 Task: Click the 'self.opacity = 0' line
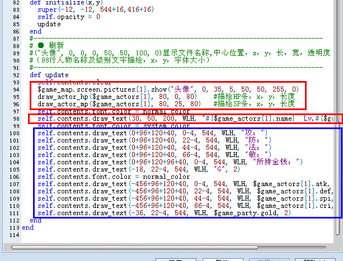coord(69,17)
